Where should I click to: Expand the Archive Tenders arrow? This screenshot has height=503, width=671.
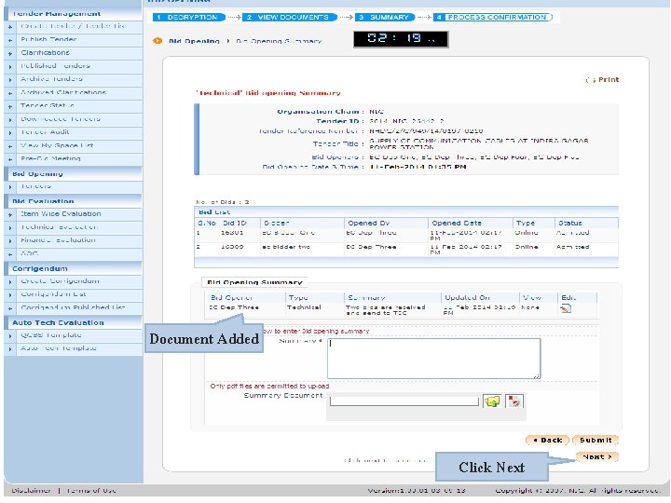tap(10, 80)
